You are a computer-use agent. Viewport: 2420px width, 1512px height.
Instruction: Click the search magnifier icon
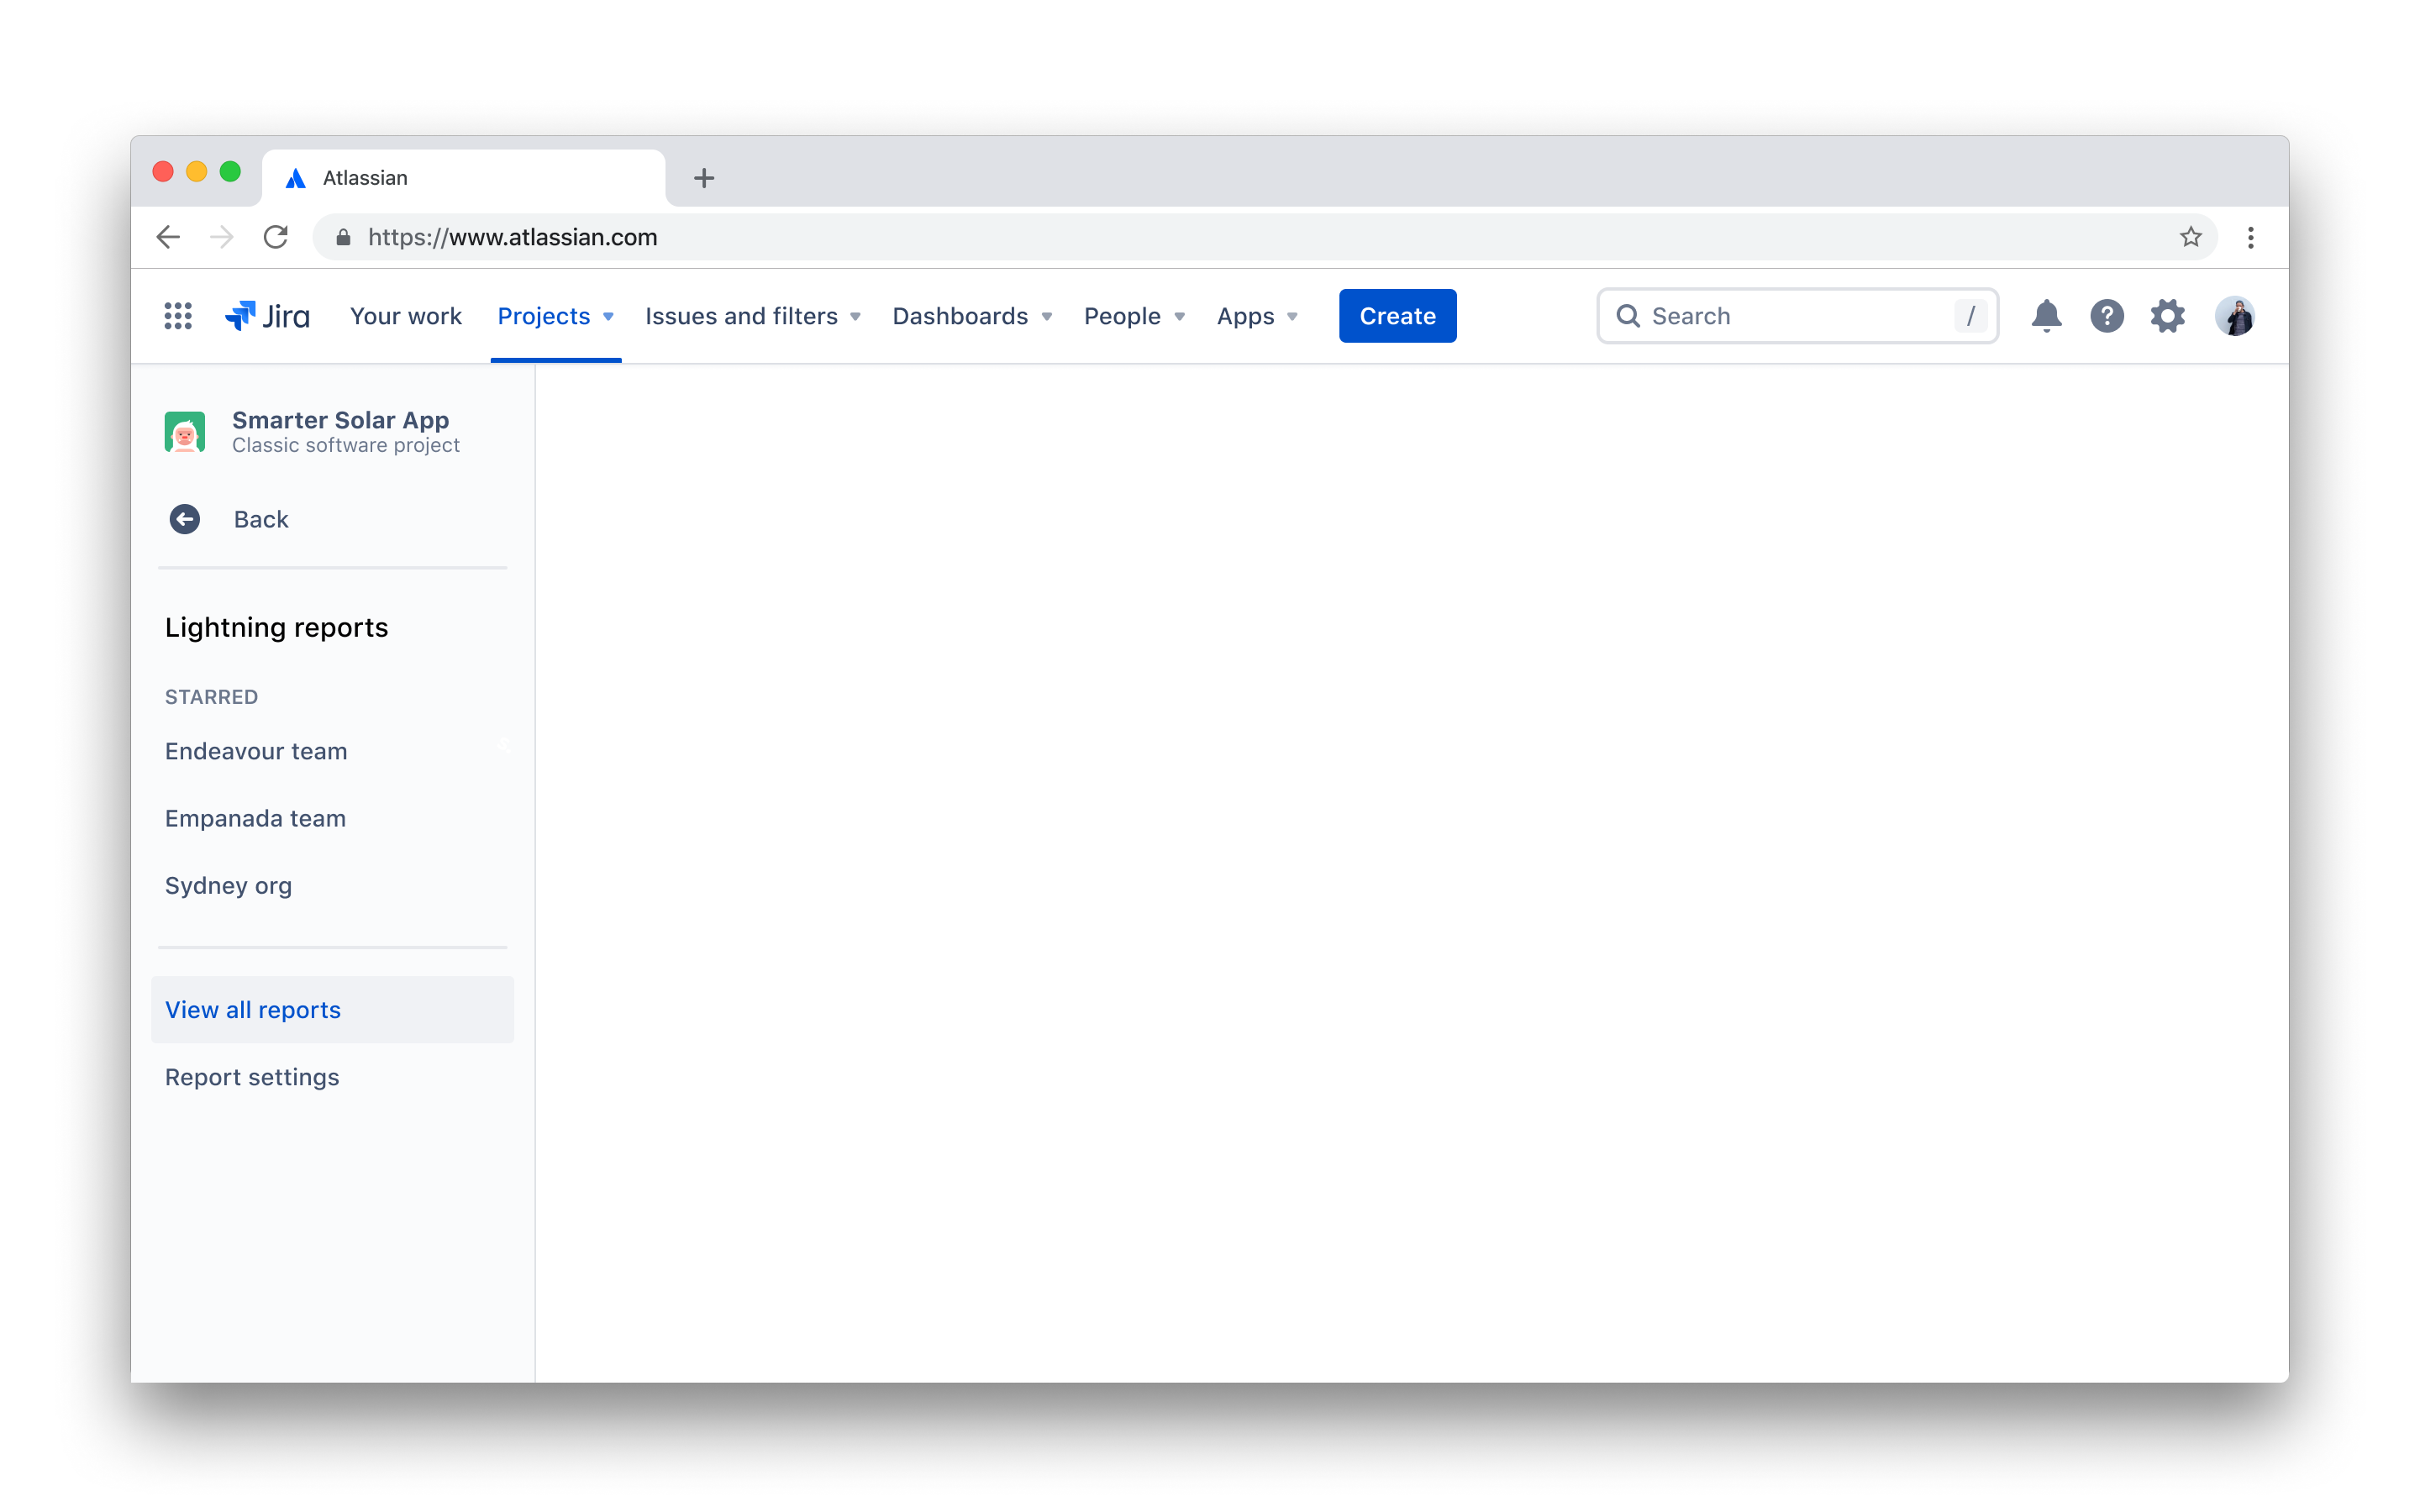coord(1629,316)
